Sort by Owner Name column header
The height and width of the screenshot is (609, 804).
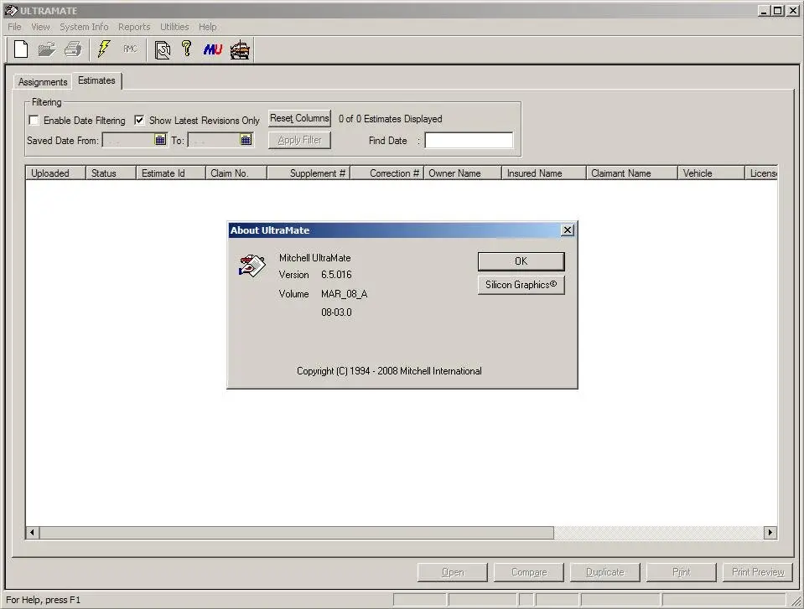tap(463, 173)
